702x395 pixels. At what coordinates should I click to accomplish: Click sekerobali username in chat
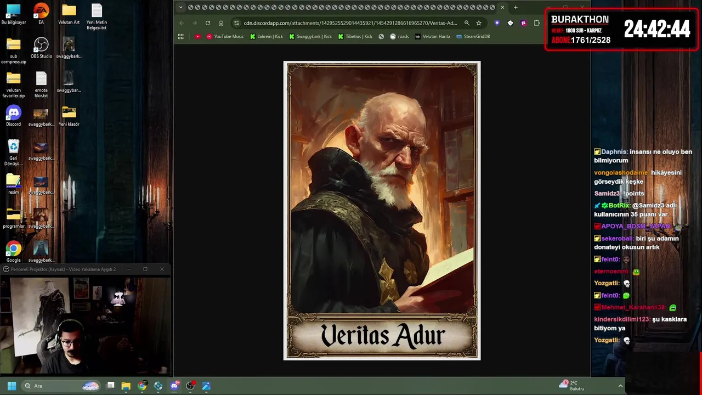point(617,239)
